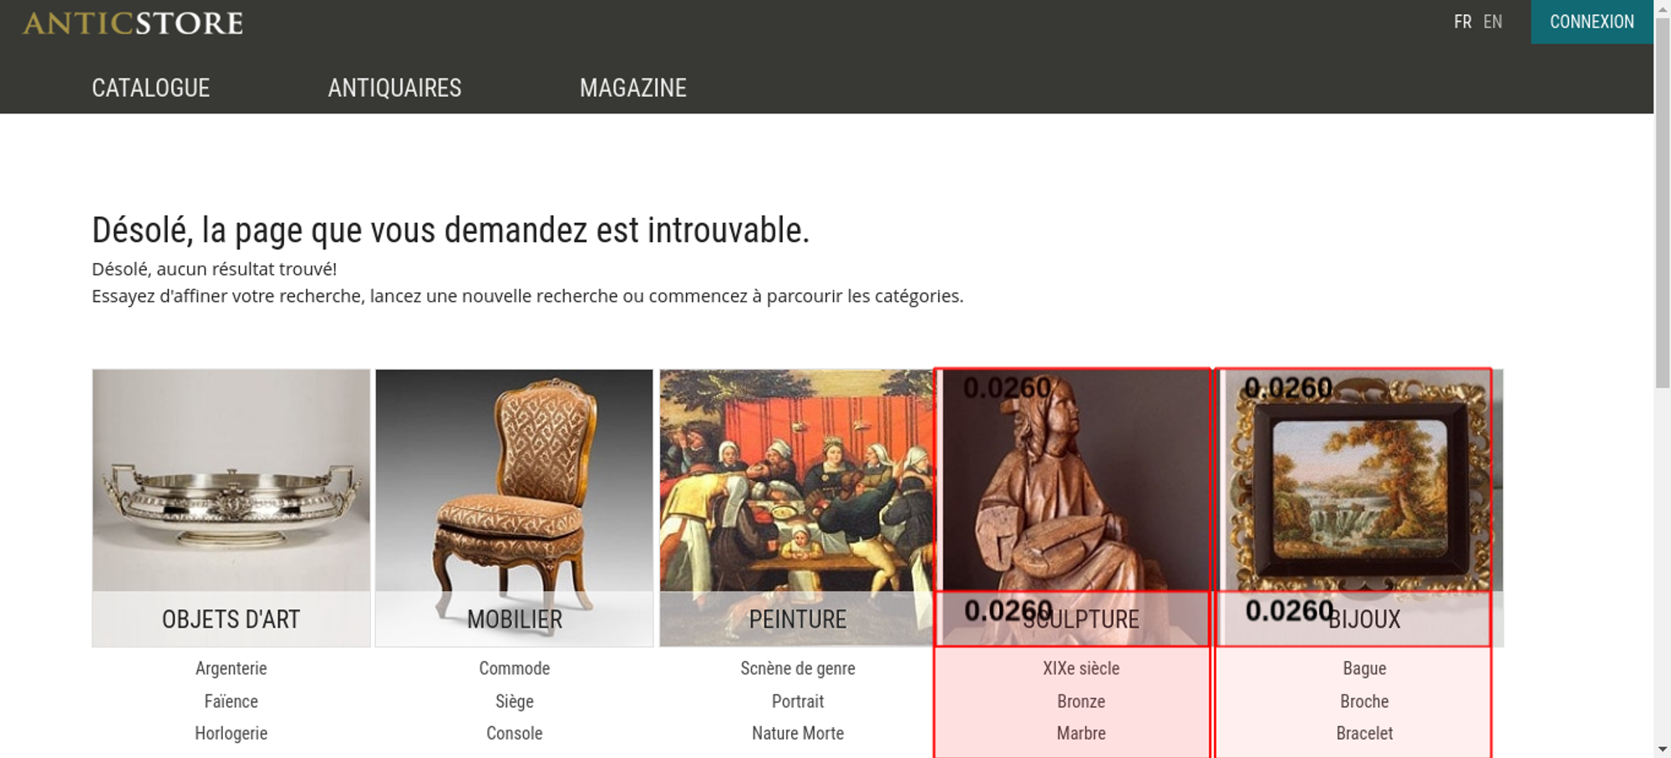Select the FR language option
1671x758 pixels.
(1462, 22)
